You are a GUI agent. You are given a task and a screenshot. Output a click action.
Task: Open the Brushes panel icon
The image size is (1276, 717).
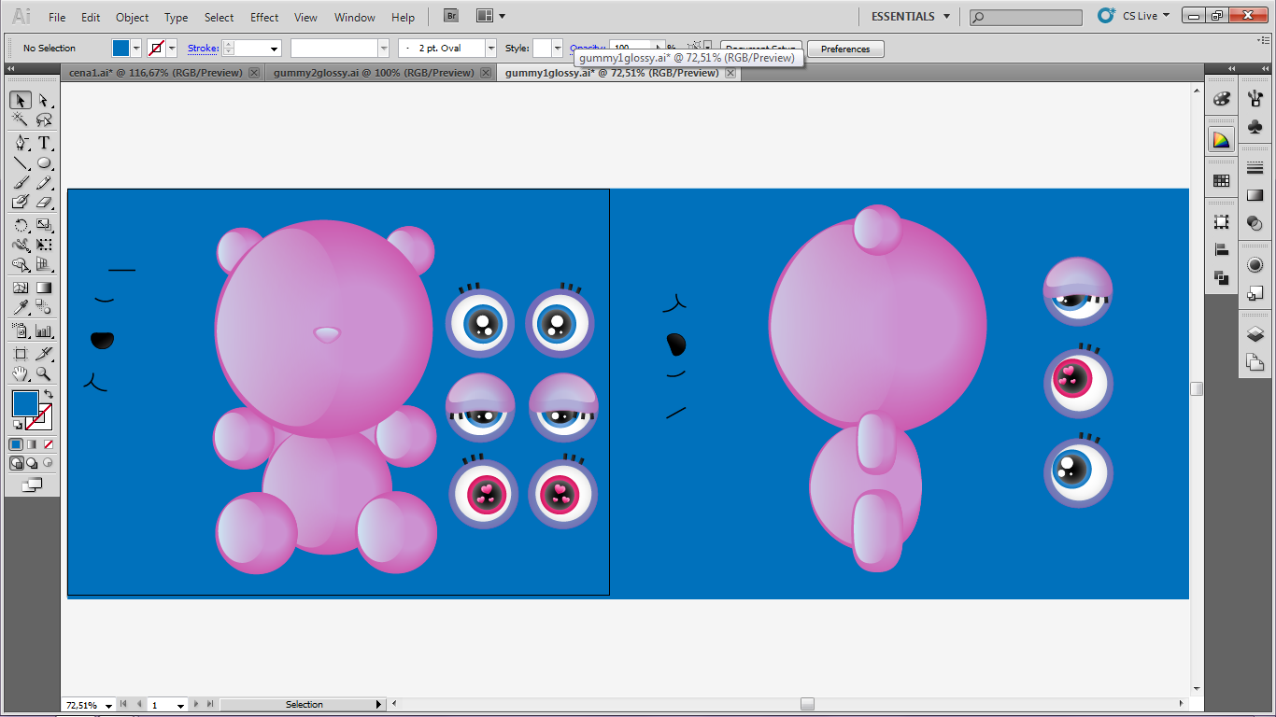1255,99
